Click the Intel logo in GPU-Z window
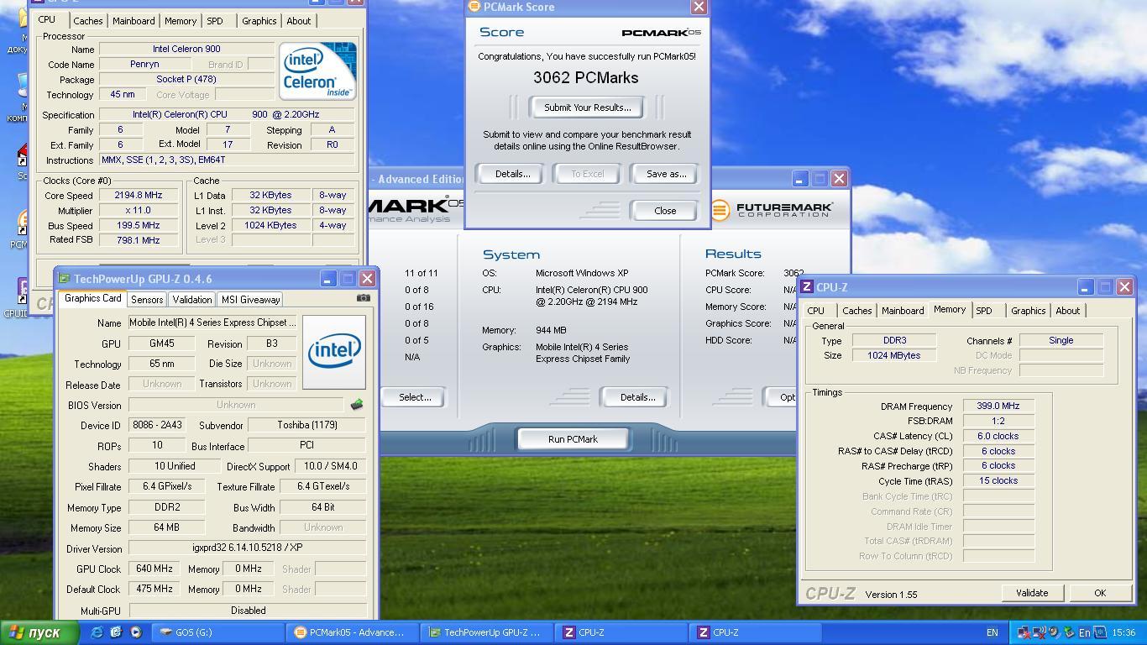Screen dimensions: 1147x645 (x=334, y=351)
